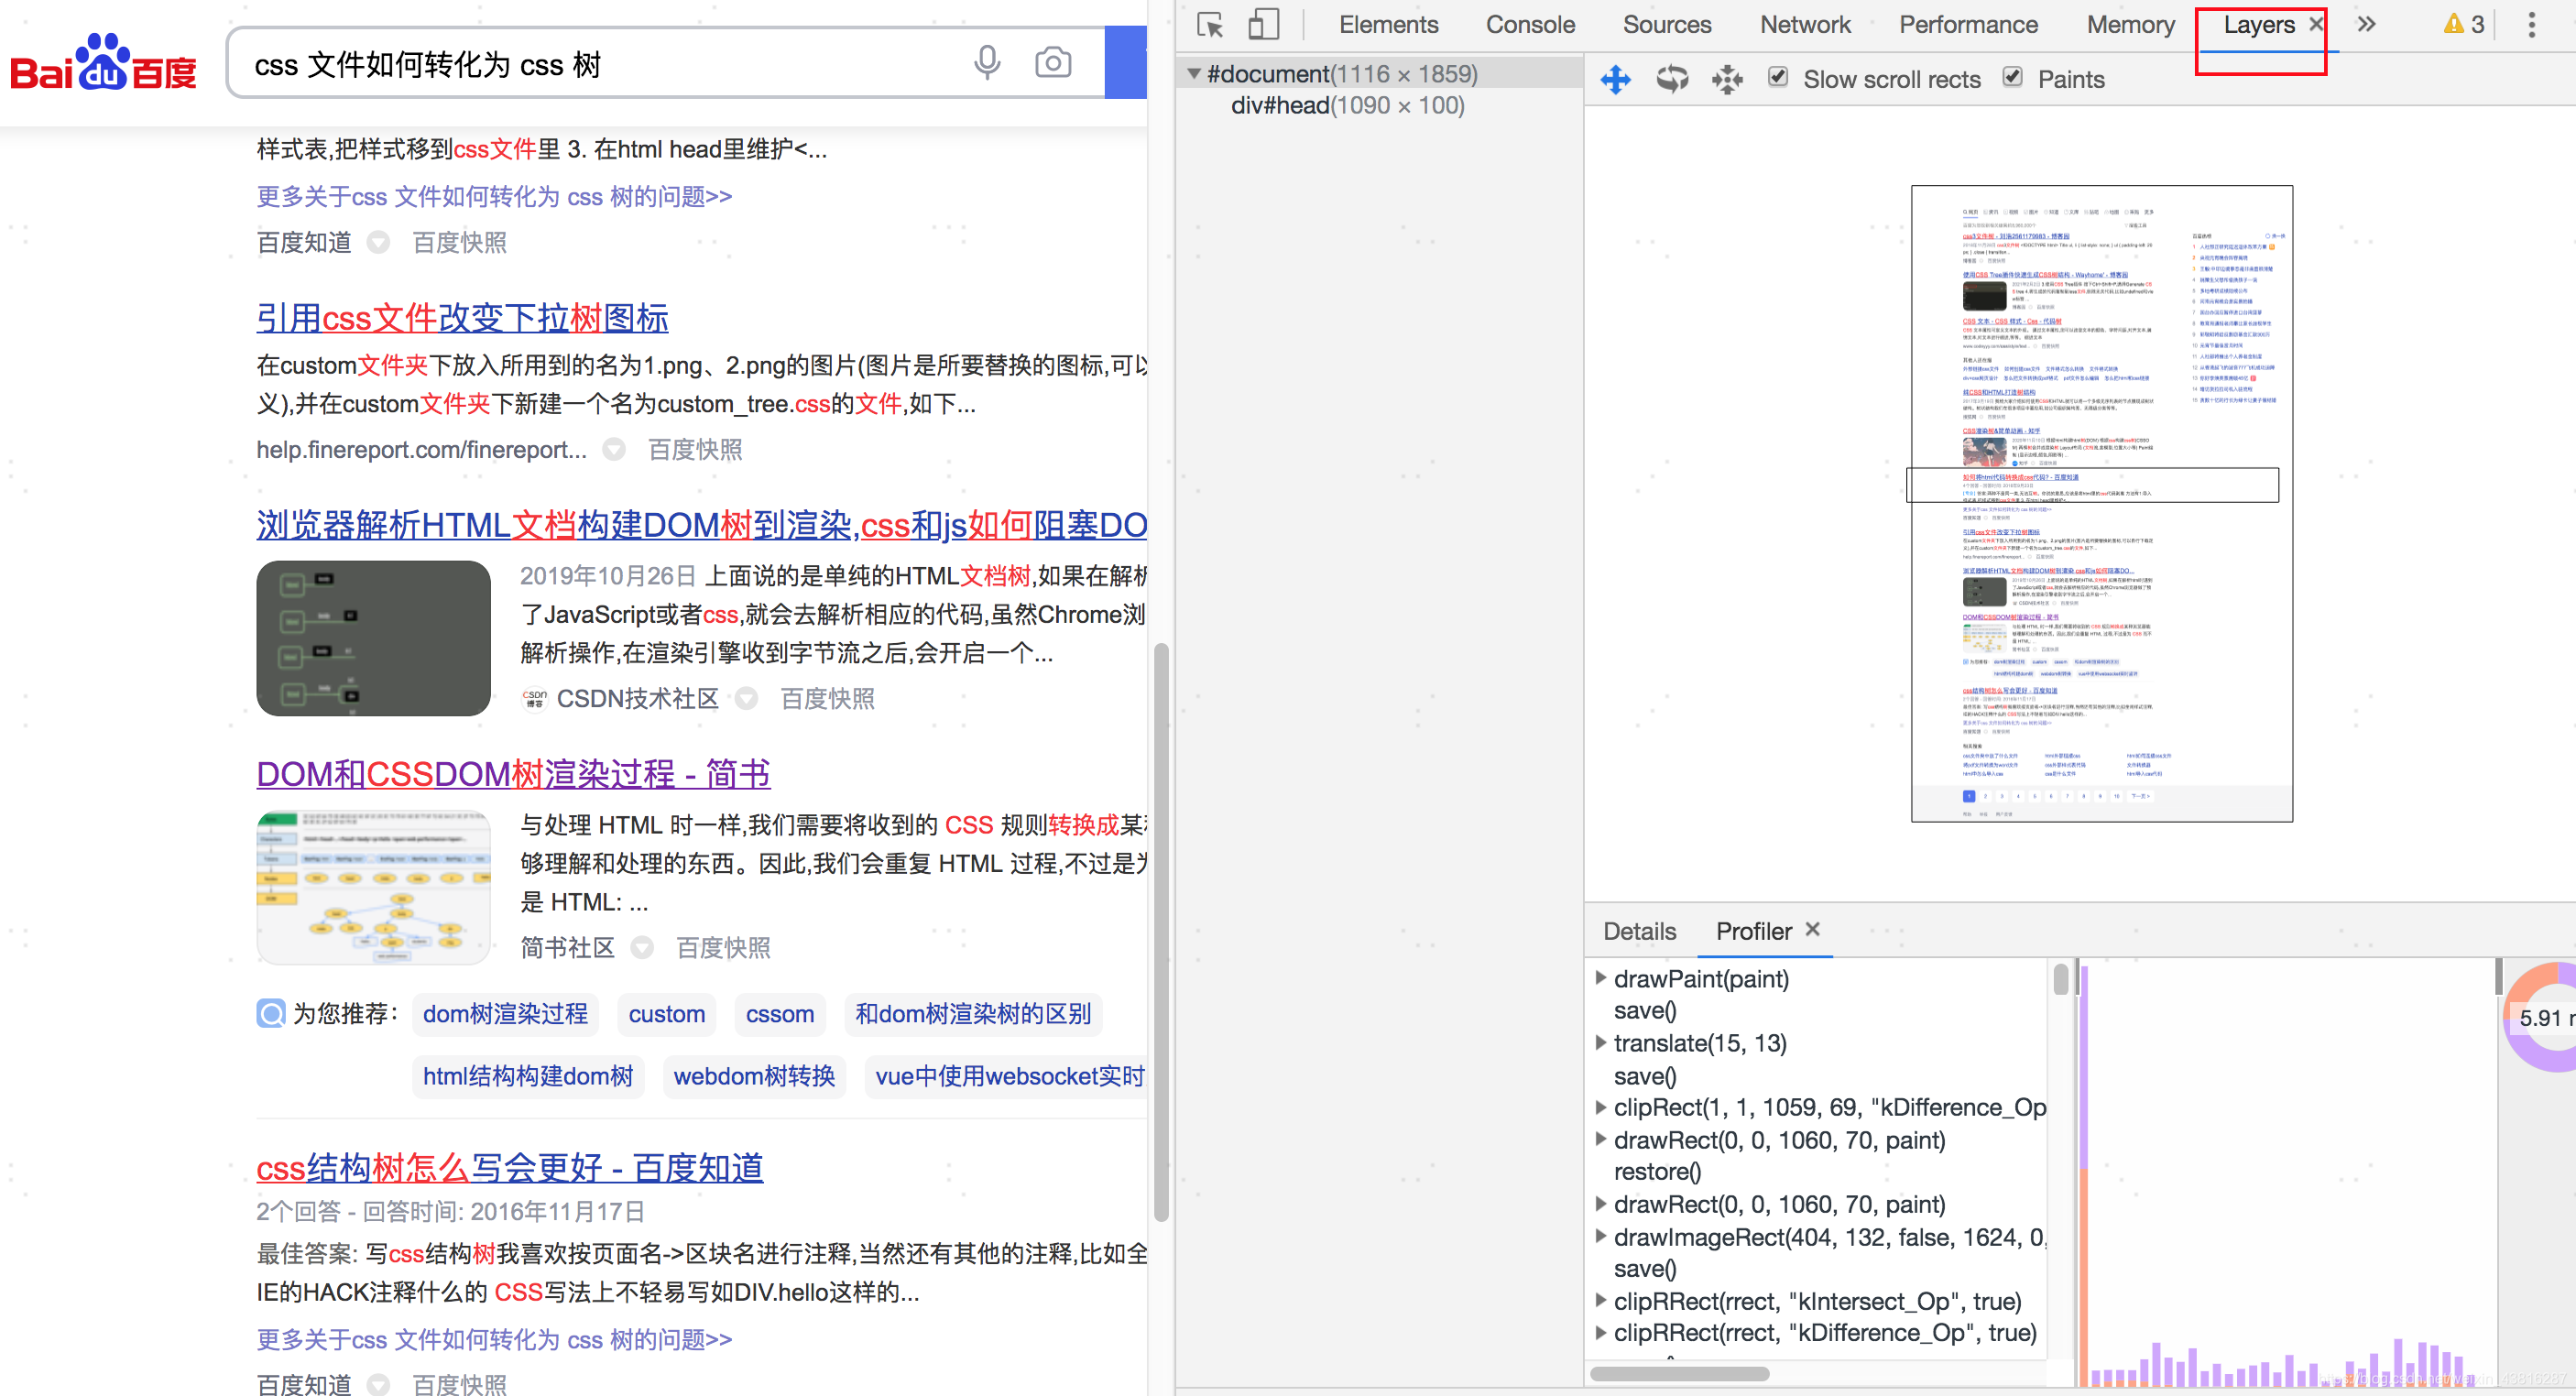
Task: Click the CSDN result thumbnail image
Action: (x=373, y=637)
